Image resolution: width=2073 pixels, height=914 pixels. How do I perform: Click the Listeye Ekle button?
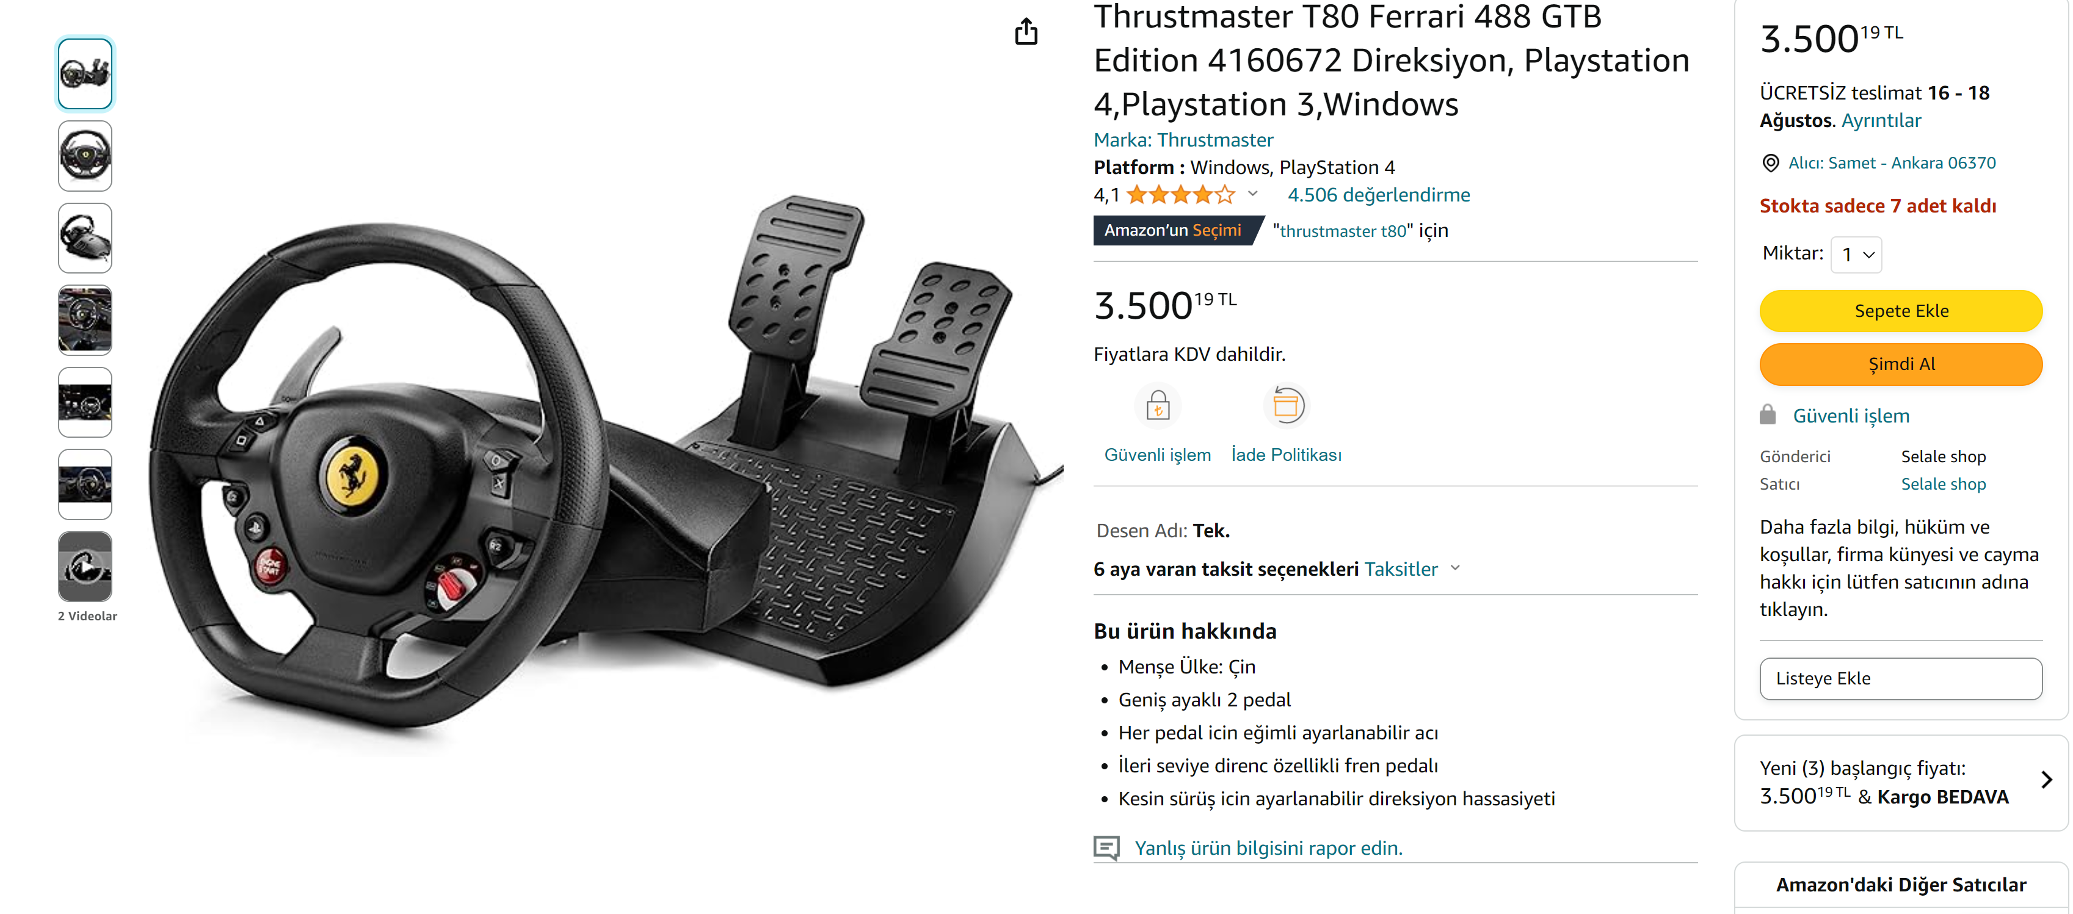click(x=1901, y=678)
